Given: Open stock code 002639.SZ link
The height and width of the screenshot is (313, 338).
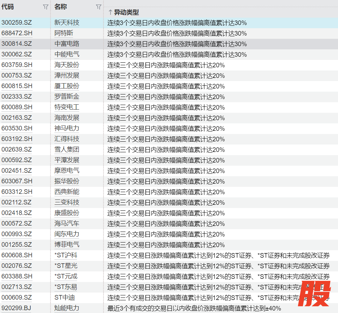Looking at the screenshot, I should [17, 150].
